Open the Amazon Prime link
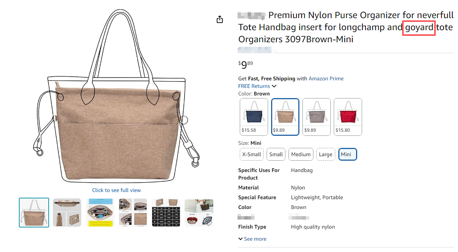This screenshot has width=458, height=252. (x=326, y=78)
